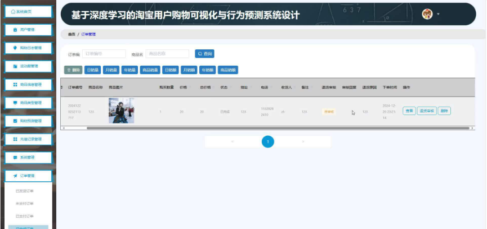487x229 pixels.
Task: Open the avatar dropdown arrow
Action: [x=438, y=14]
